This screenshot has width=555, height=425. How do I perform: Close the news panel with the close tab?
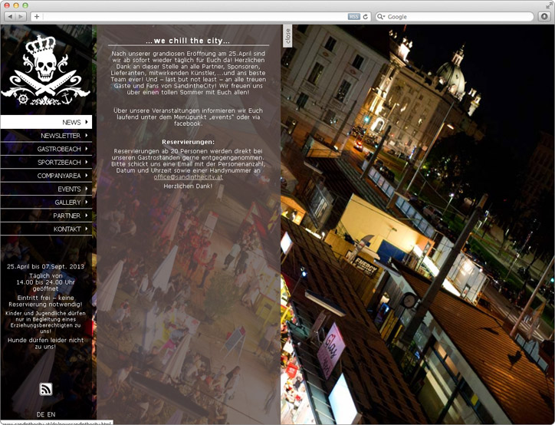(287, 36)
